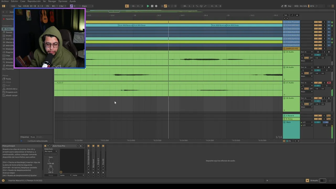Open the Ayuda menu
Screen dimensions: 336x189
[x=73, y=1]
